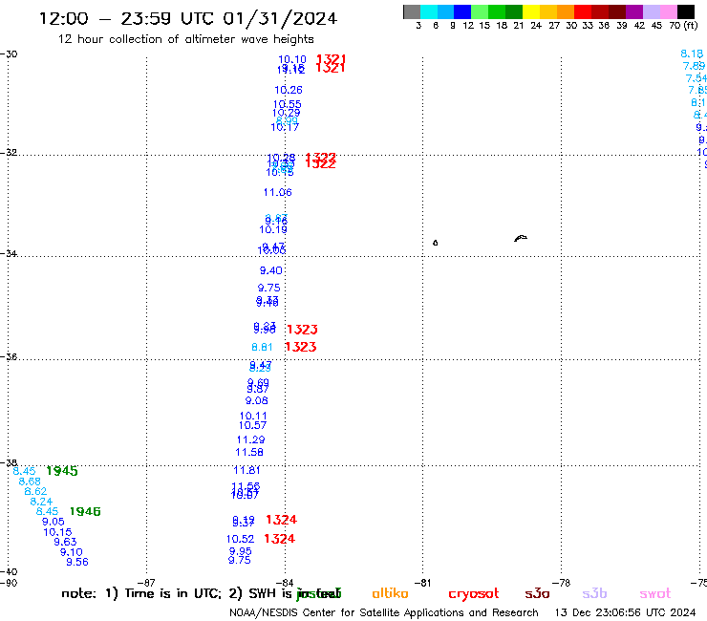This screenshot has height=621, width=707.
Task: Click the 's3a' satellite legend label
Action: [537, 593]
